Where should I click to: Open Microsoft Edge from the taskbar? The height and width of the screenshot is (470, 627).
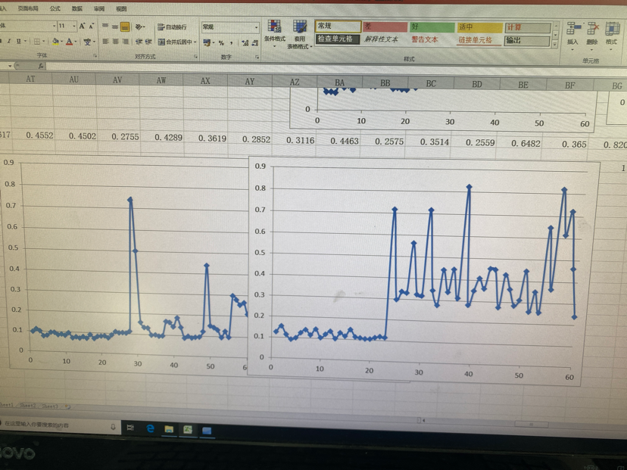pyautogui.click(x=150, y=429)
